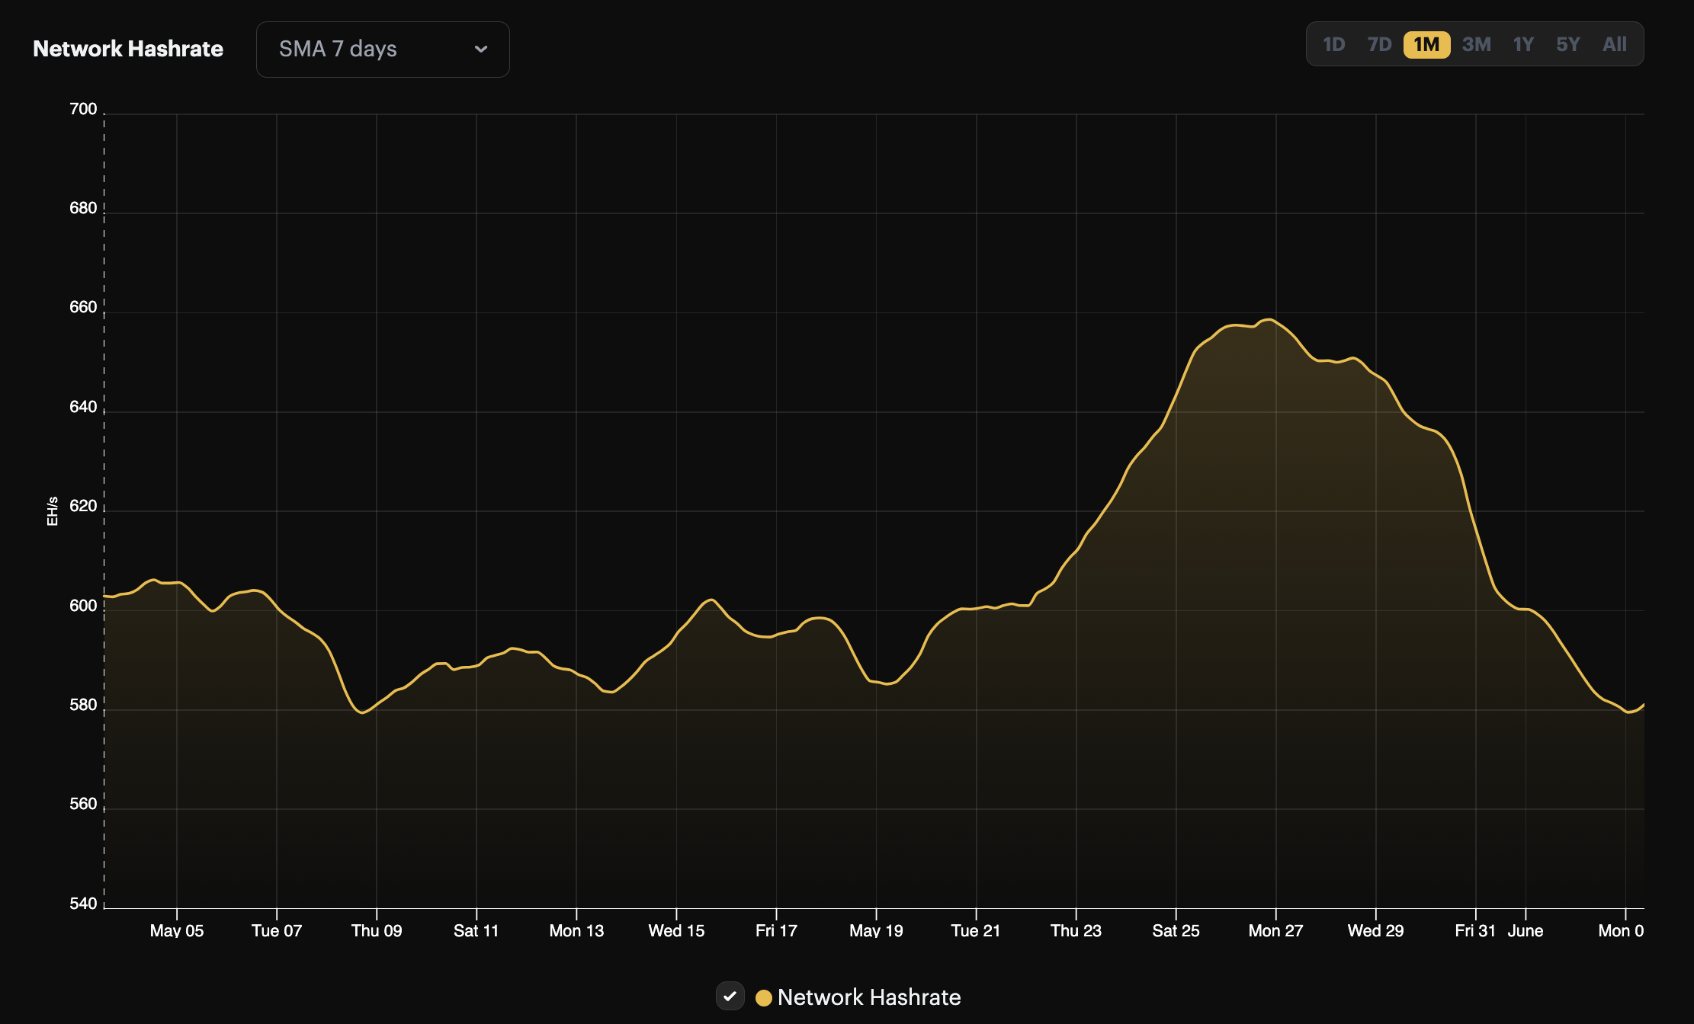Click the yellow Network Hashrate legend dot
1694x1024 pixels.
click(x=763, y=997)
